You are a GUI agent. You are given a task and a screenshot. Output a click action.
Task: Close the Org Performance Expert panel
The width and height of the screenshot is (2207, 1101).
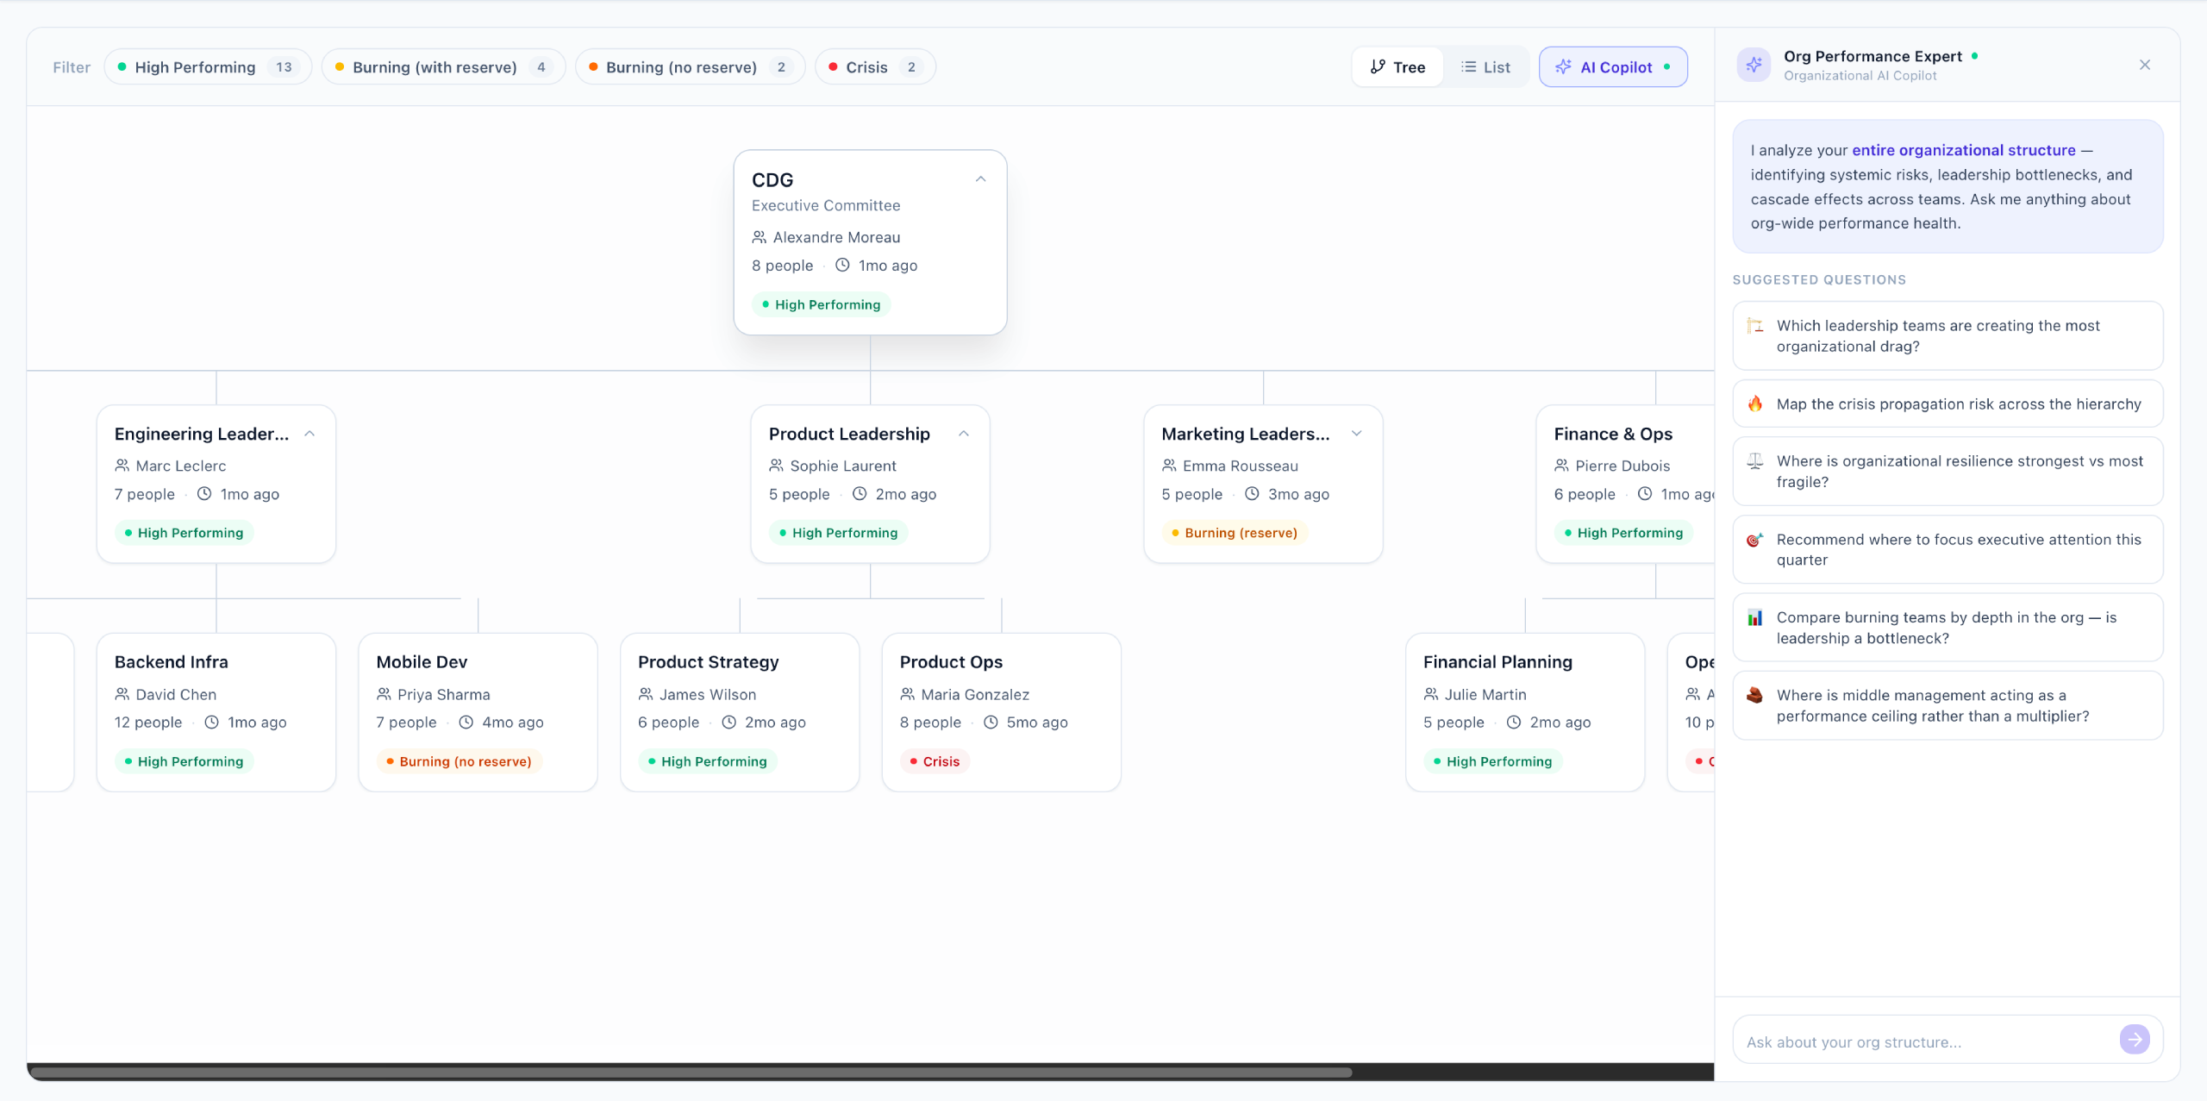point(2145,66)
